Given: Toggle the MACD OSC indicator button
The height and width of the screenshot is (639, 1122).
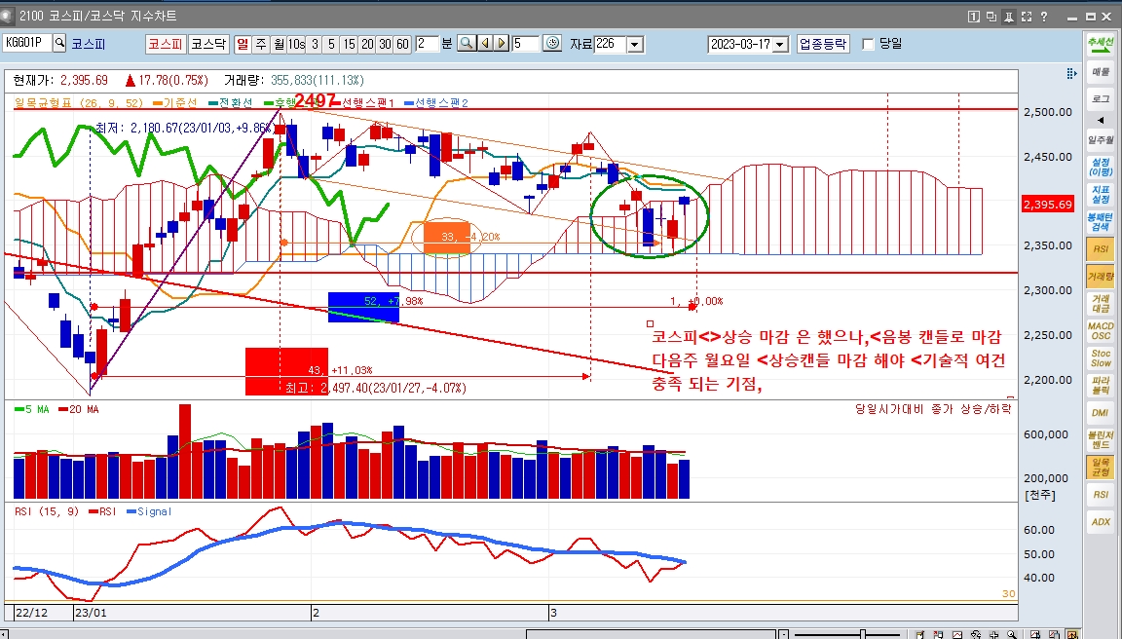Looking at the screenshot, I should [1101, 330].
